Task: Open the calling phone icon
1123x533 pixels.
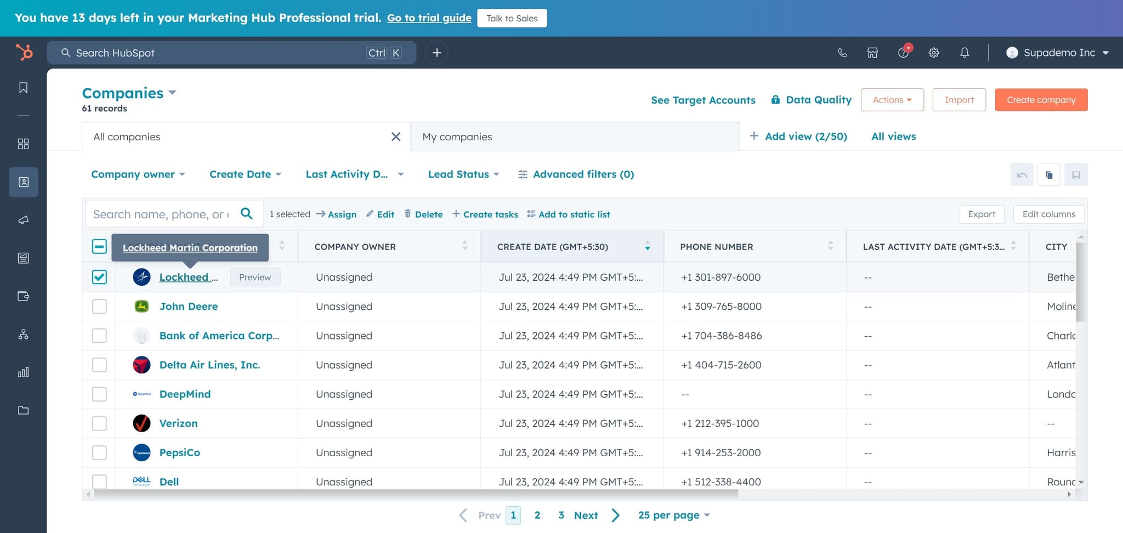Action: pos(842,53)
